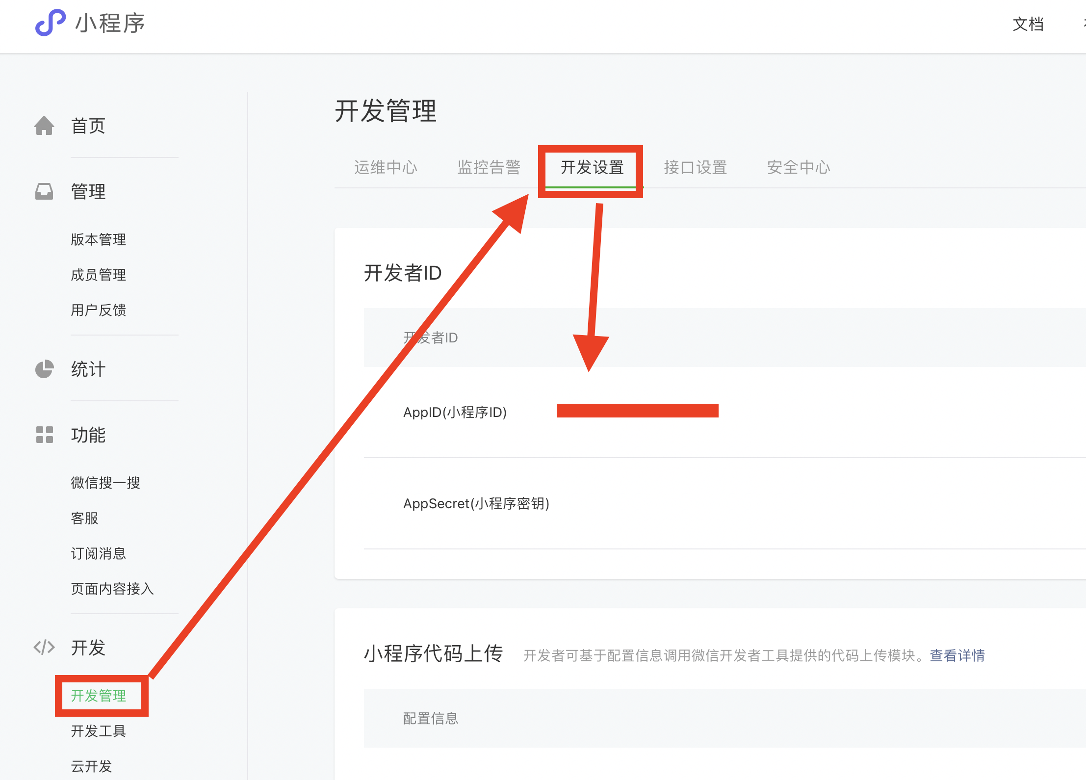
Task: Click the 小程序 title text in the header
Action: click(x=110, y=23)
